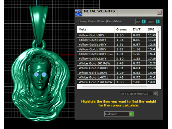Click the Metal column header

point(96,29)
